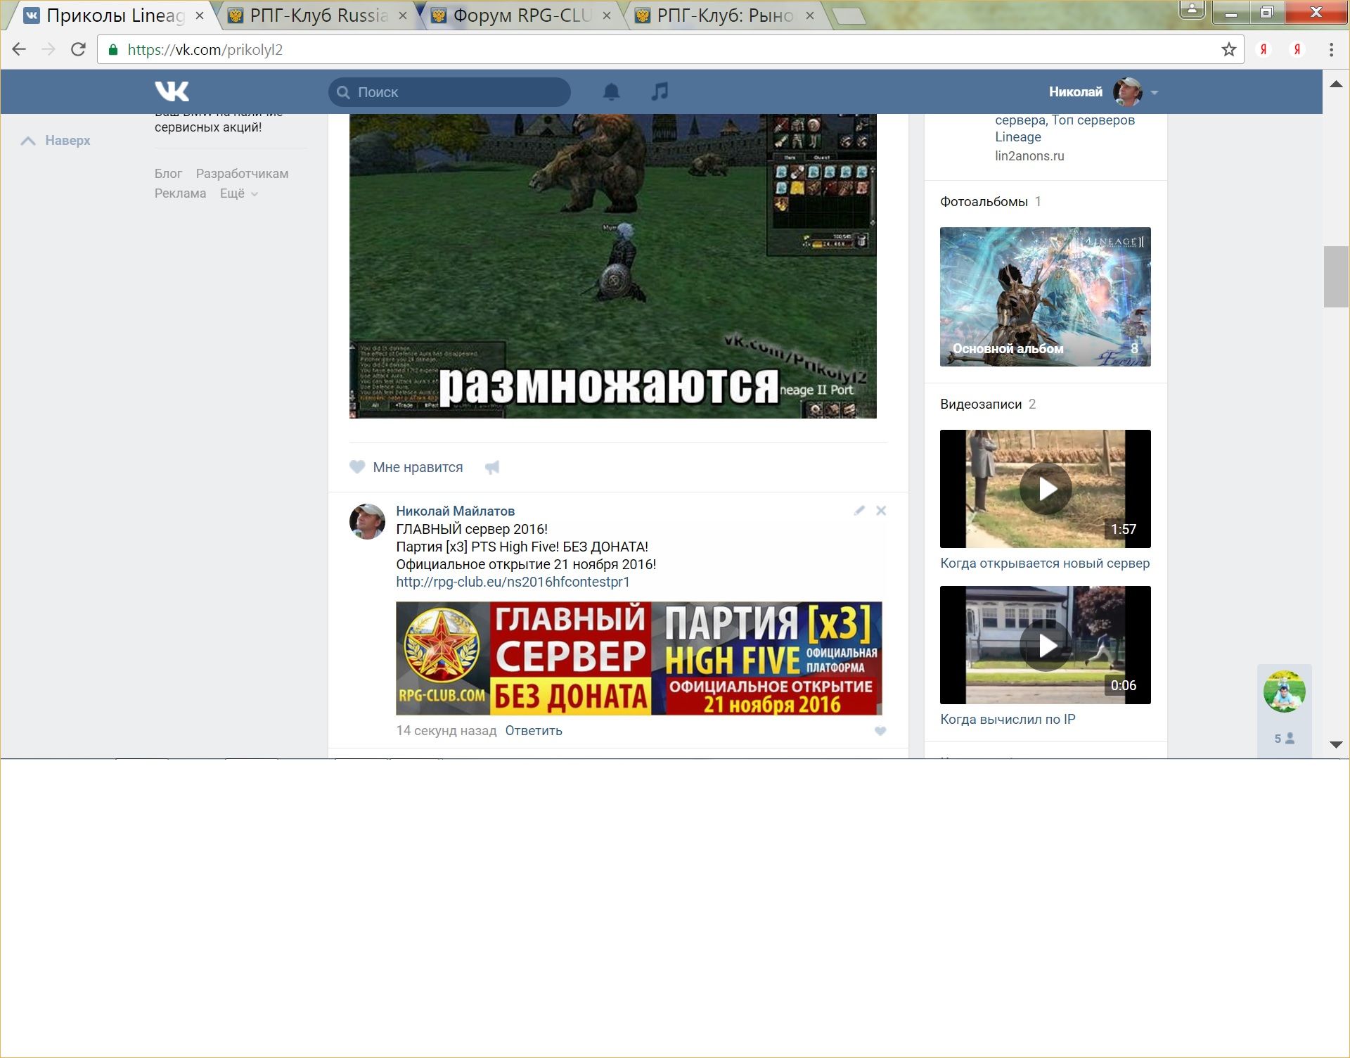This screenshot has width=1350, height=1058.
Task: Open Когда открывается новый сервер title
Action: [x=1045, y=563]
